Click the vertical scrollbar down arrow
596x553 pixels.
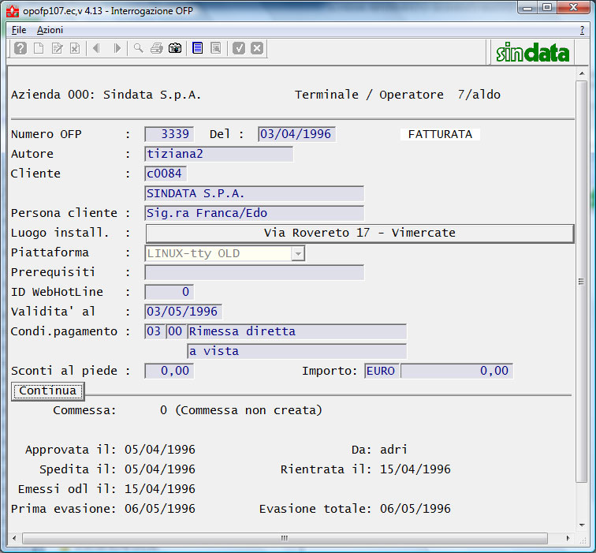pos(582,525)
